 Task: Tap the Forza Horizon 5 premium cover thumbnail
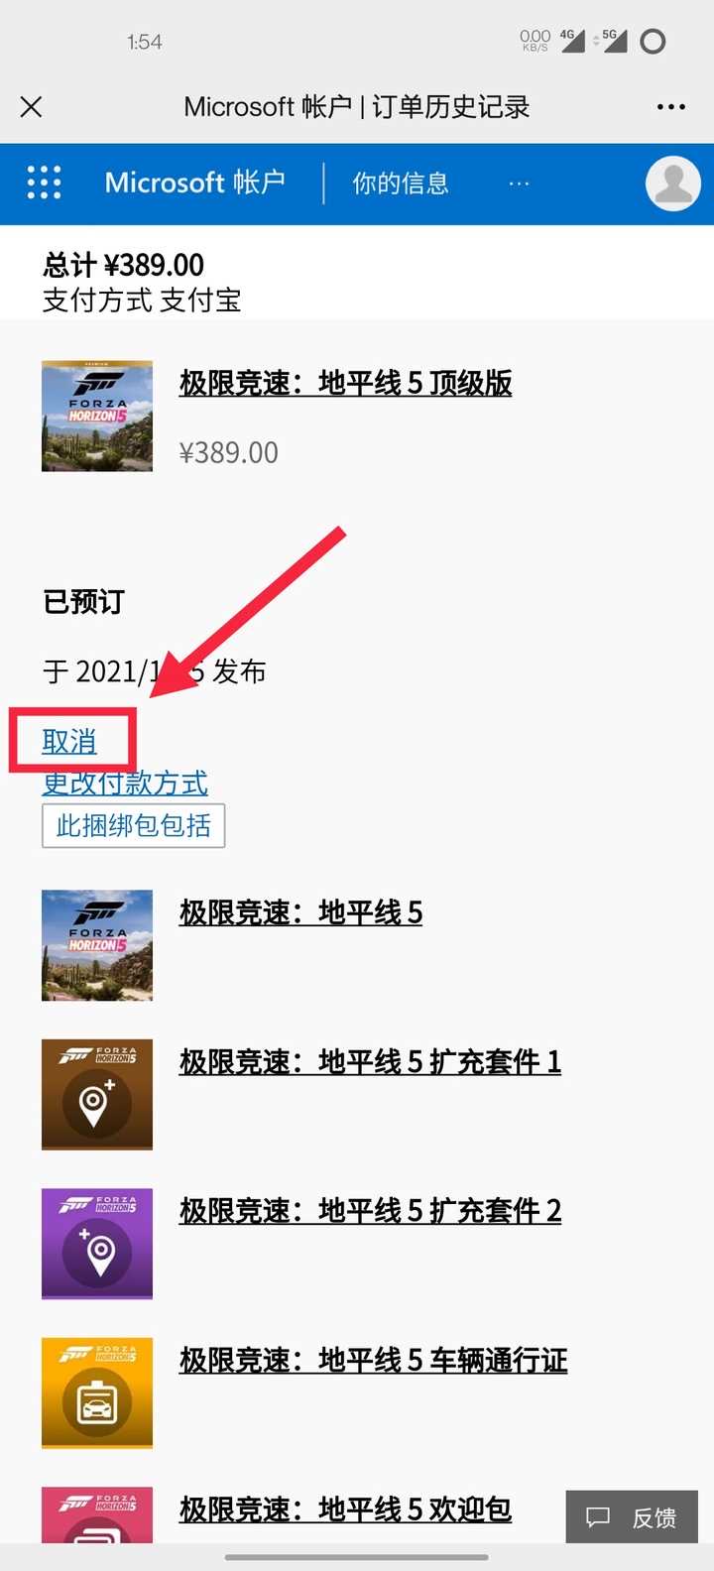[x=97, y=416]
